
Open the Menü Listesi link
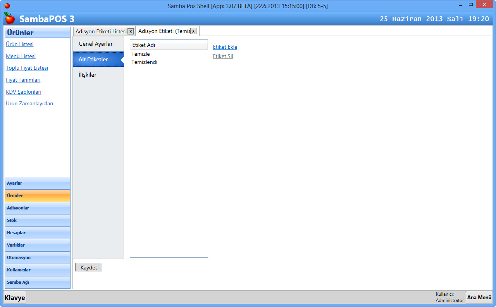point(21,56)
